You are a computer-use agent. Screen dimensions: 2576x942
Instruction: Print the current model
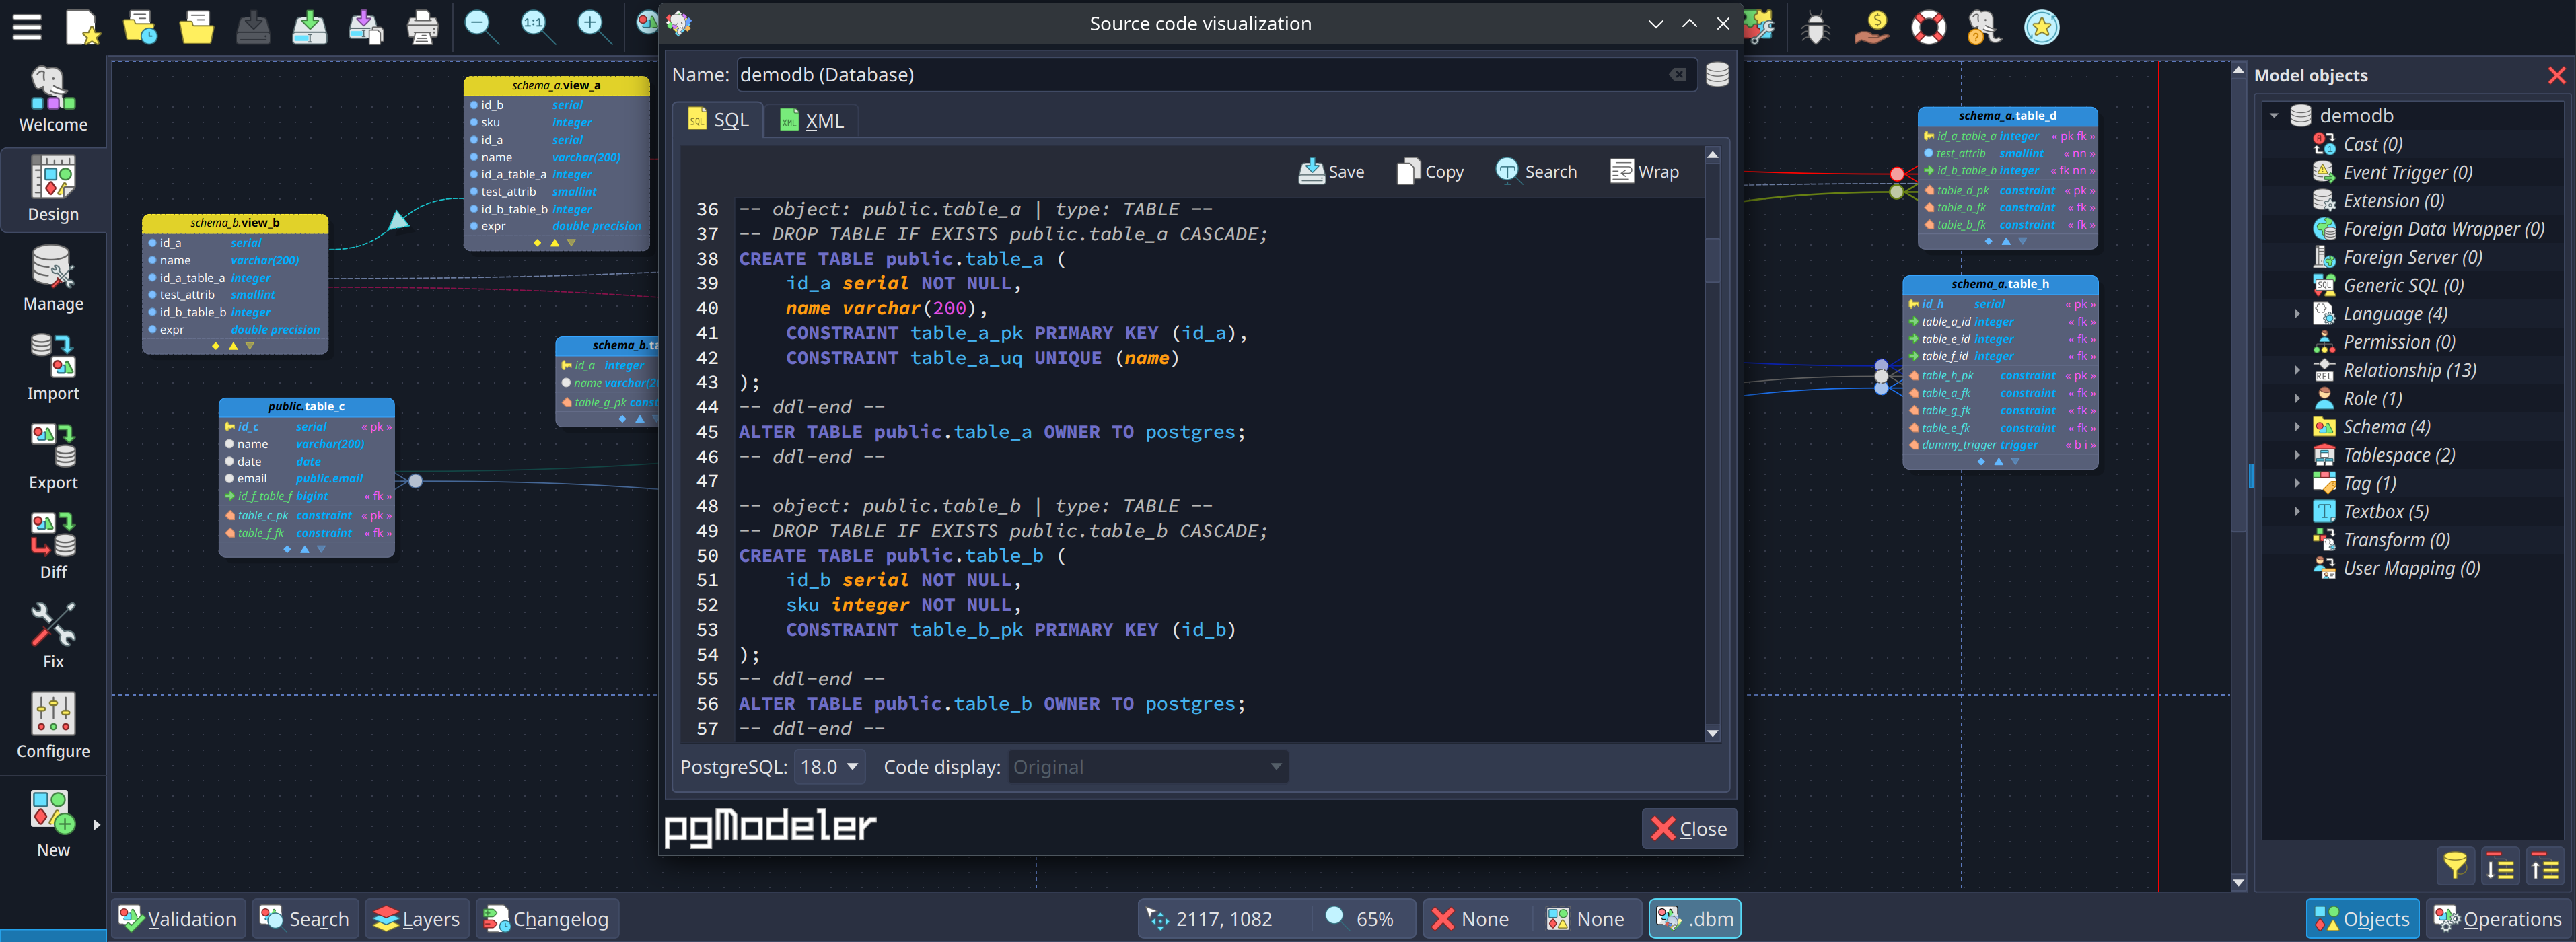click(423, 27)
